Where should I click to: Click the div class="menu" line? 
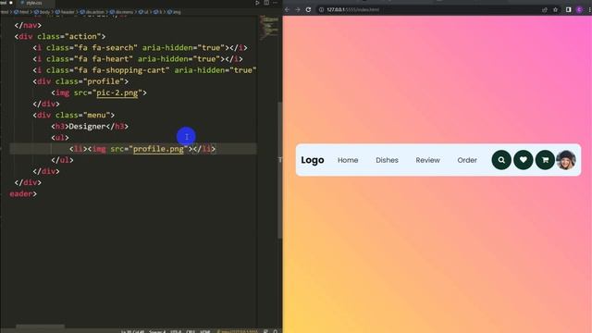click(x=74, y=115)
